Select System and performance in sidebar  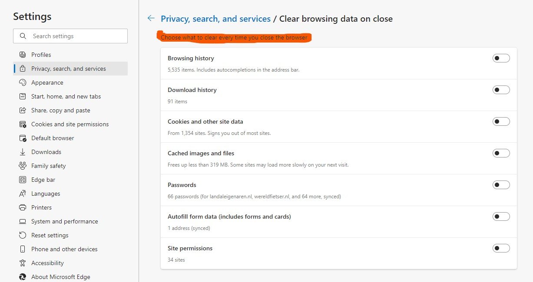(x=65, y=221)
